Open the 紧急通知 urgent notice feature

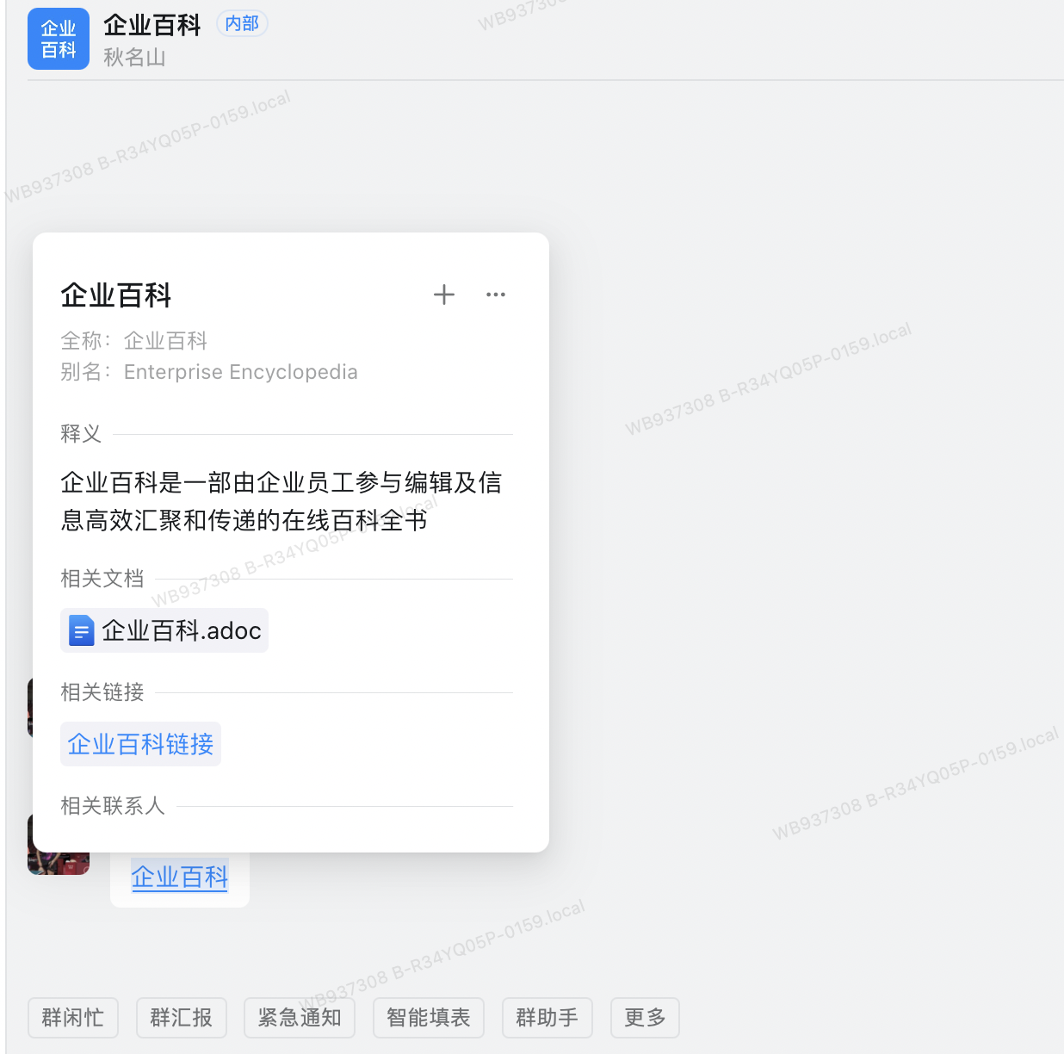(299, 1017)
